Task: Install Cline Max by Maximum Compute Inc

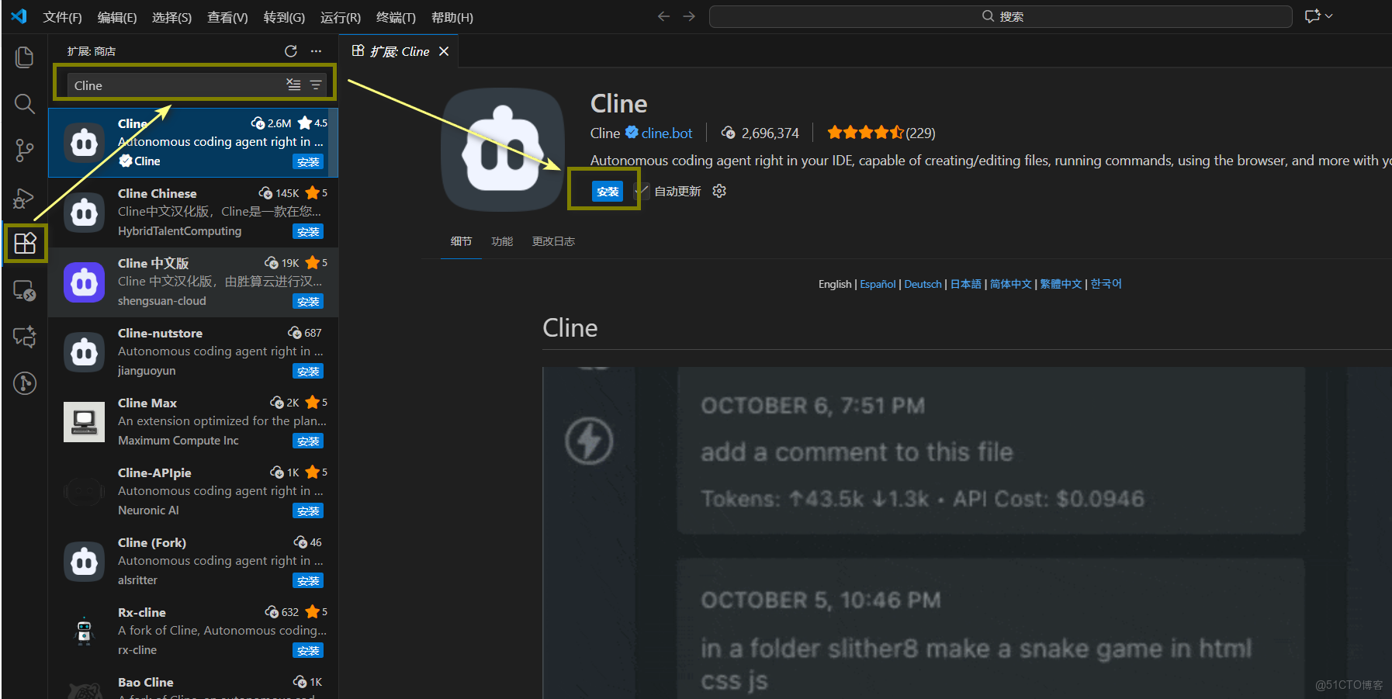Action: (x=308, y=441)
